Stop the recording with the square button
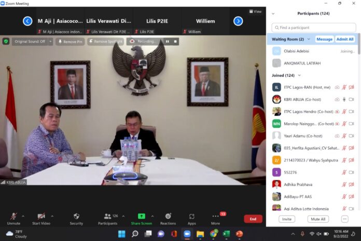Image resolution: width=361 pixels, height=241 pixels. [x=175, y=42]
